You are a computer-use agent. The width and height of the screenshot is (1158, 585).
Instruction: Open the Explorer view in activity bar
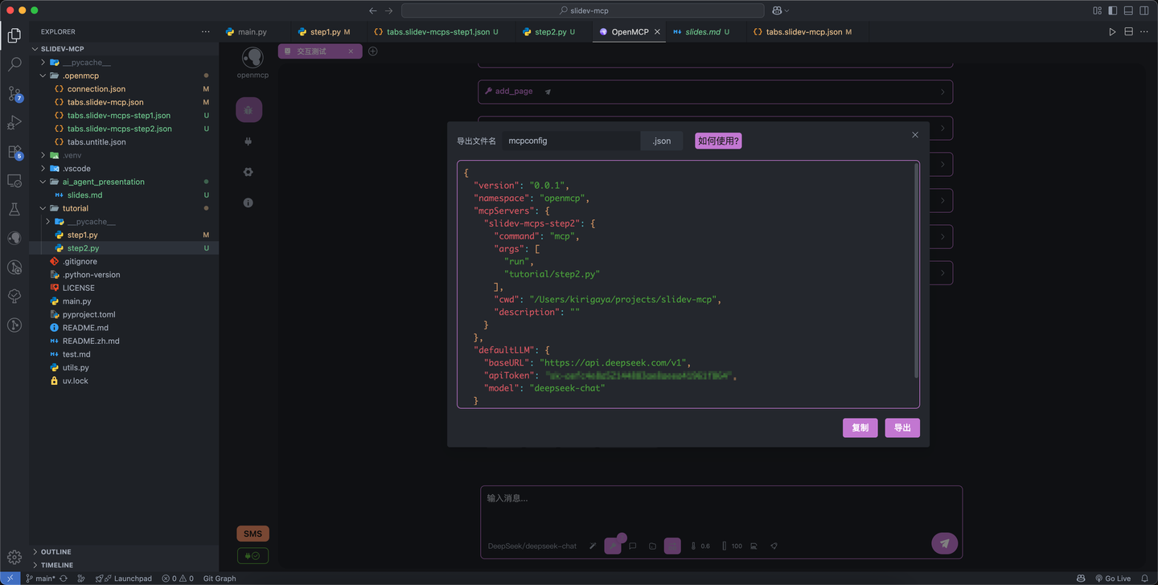point(14,35)
